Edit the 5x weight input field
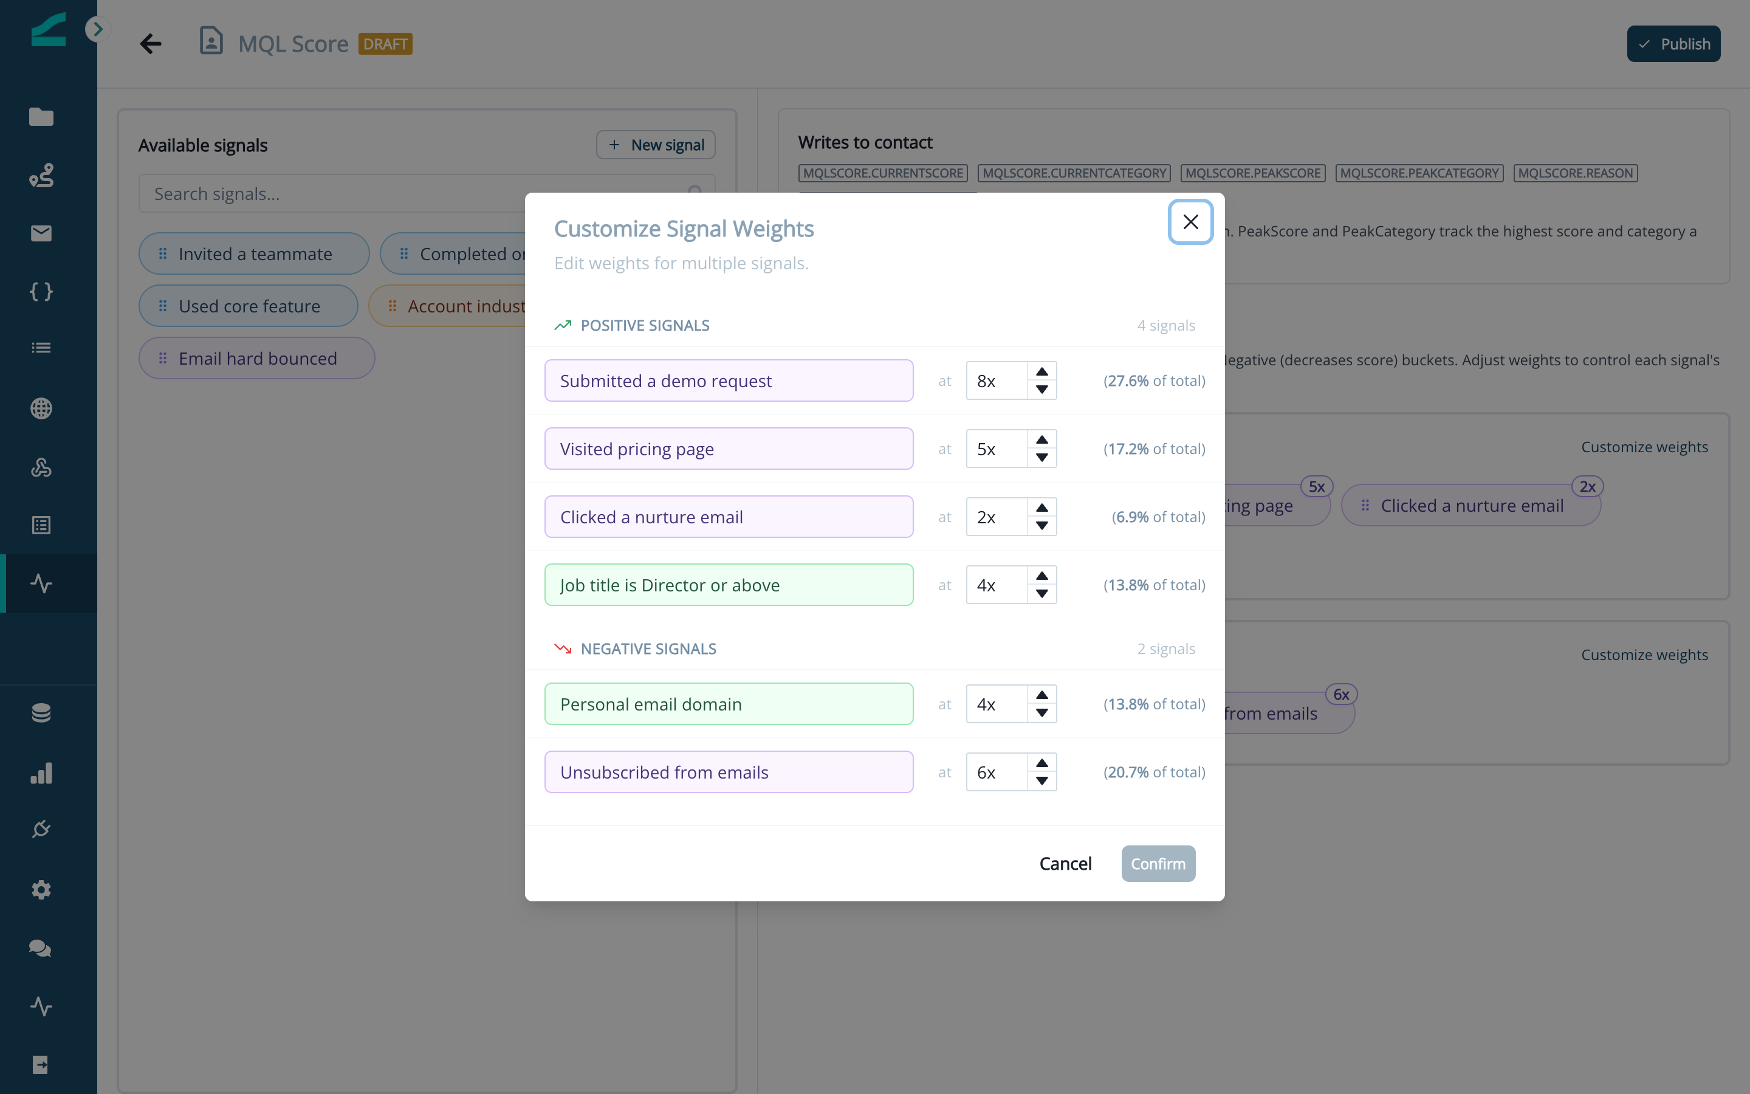 (997, 449)
